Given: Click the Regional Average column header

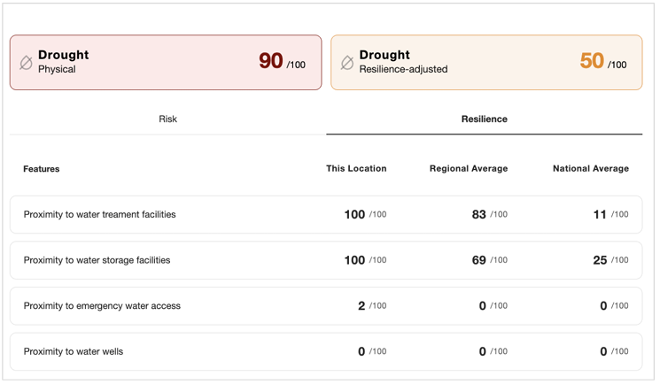Looking at the screenshot, I should [469, 168].
